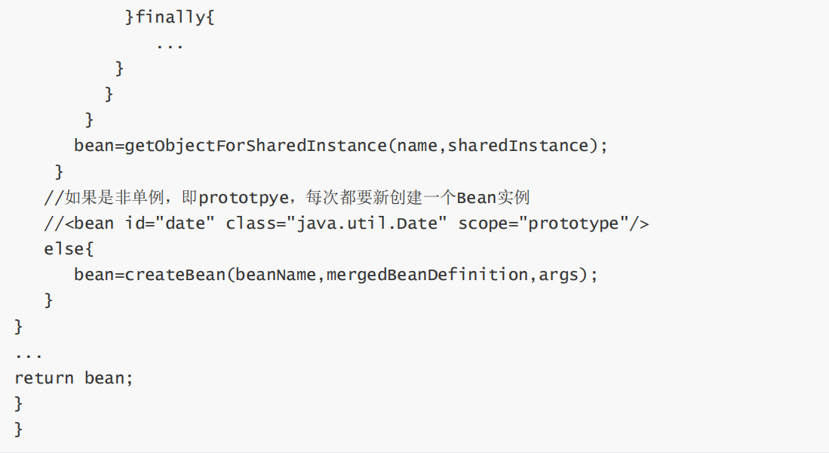829x453 pixels.
Task: Click the ellipsis line above the return statement
Action: point(29,353)
